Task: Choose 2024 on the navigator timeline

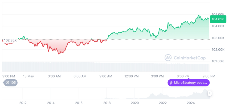Action: click(191, 103)
